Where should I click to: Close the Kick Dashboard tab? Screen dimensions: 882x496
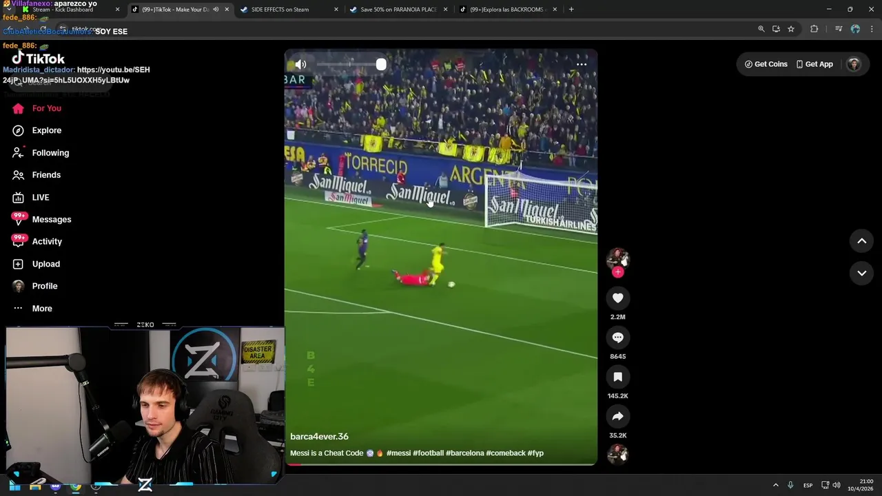pos(117,10)
